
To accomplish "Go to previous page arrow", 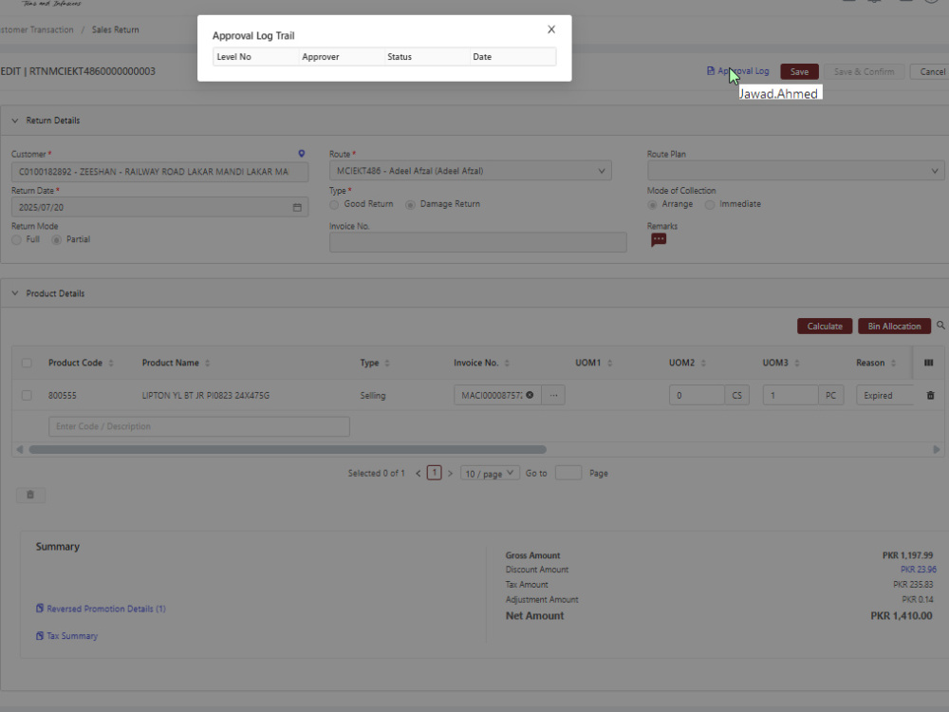I will 418,474.
